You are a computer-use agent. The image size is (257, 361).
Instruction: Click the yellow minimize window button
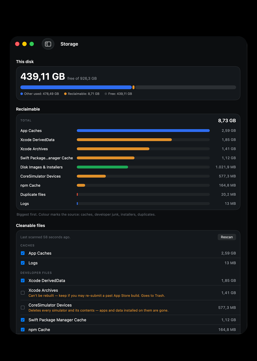[x=24, y=44]
